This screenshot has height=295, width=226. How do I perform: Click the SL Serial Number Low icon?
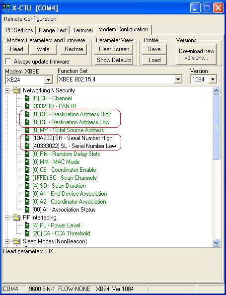click(x=27, y=146)
